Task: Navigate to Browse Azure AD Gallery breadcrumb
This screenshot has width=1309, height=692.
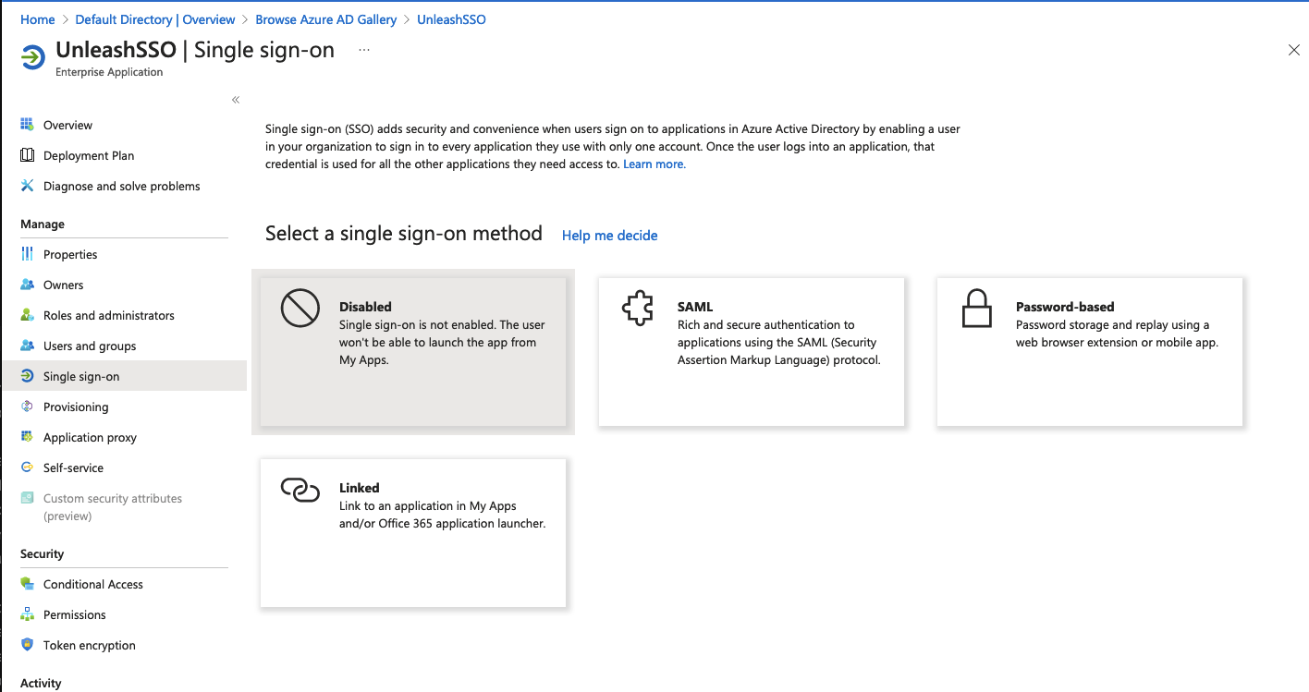Action: pos(325,19)
